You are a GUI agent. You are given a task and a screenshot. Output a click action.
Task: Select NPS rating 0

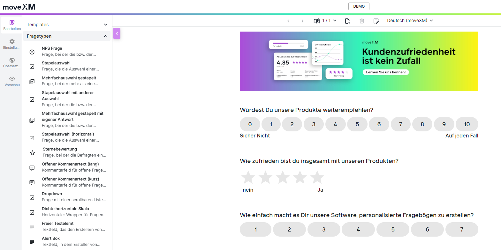(250, 124)
